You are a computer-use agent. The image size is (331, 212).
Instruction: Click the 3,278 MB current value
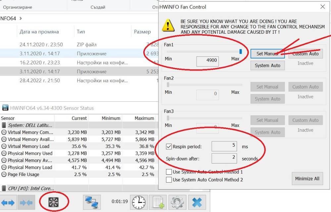pyautogui.click(x=77, y=153)
